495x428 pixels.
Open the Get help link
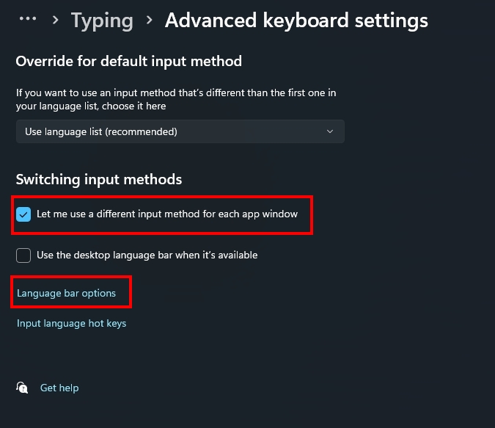pyautogui.click(x=59, y=388)
